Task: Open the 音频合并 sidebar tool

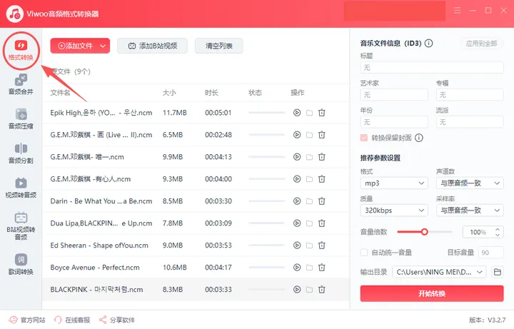Action: pos(21,84)
